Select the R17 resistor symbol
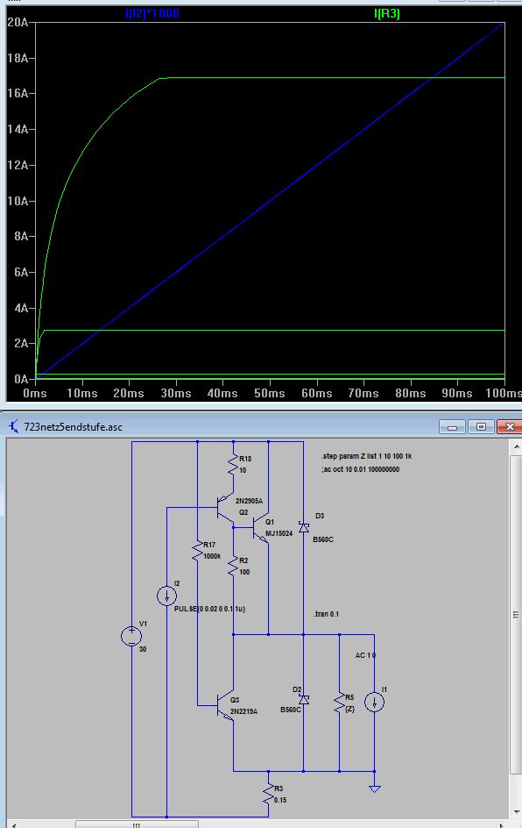This screenshot has height=828, width=522. [197, 551]
